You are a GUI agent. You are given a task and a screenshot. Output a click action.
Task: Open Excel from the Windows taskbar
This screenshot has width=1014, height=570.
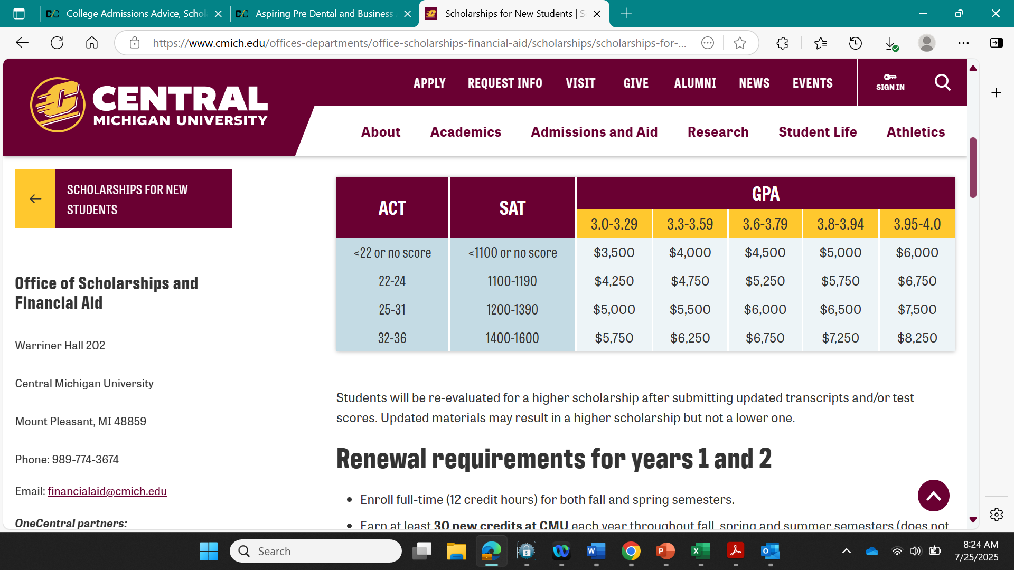tap(700, 552)
